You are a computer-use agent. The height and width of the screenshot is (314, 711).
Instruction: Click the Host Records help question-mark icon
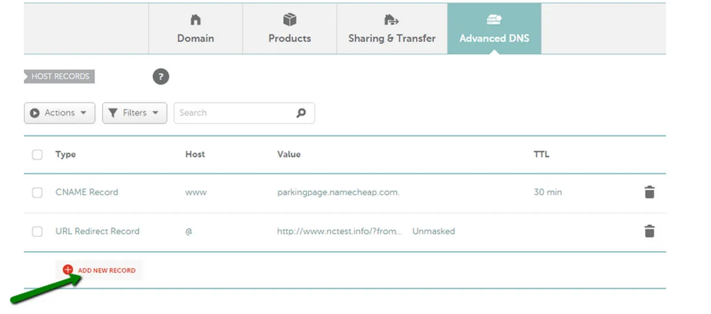(161, 76)
